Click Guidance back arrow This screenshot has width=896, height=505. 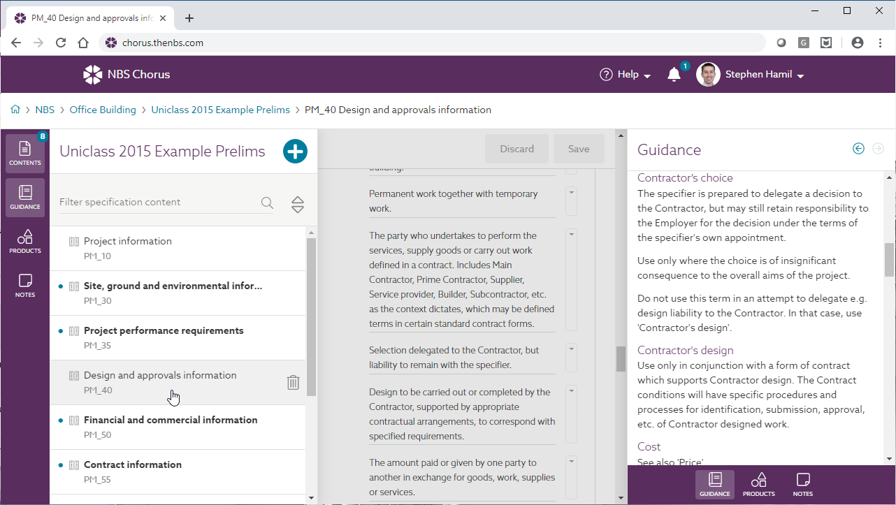point(859,149)
